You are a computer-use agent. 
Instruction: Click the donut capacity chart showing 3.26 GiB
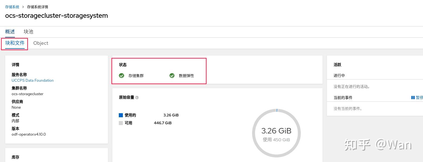point(276,133)
